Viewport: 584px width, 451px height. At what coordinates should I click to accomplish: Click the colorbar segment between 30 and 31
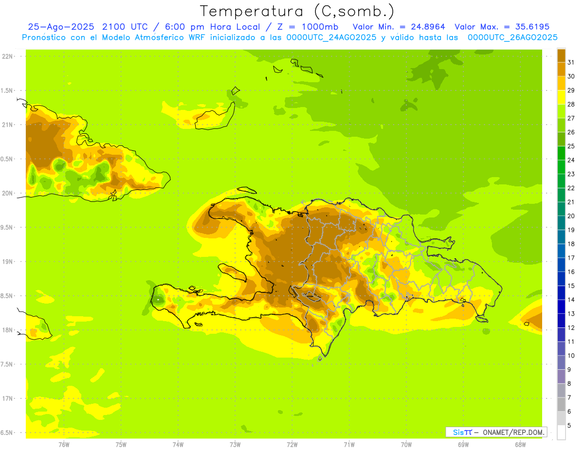[x=561, y=69]
